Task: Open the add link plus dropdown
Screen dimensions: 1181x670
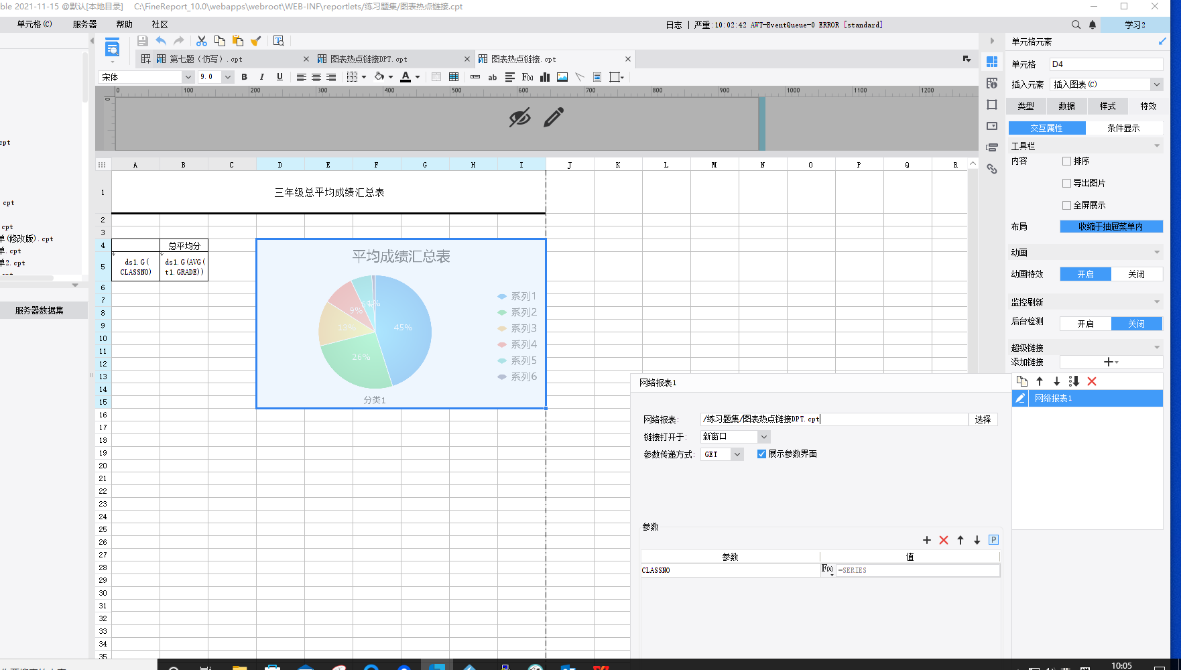Action: point(1111,362)
